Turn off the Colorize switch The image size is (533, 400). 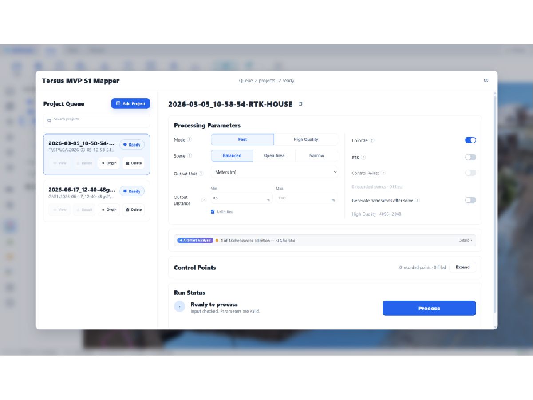(470, 140)
